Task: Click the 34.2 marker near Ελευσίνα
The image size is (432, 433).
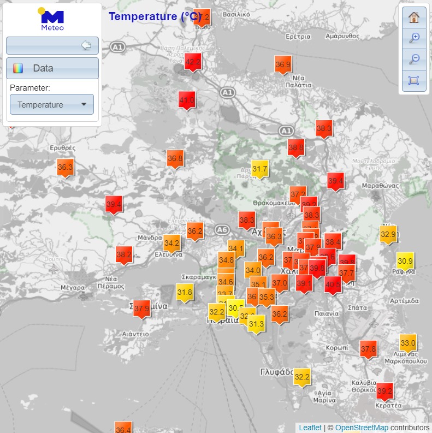Action: pos(171,244)
